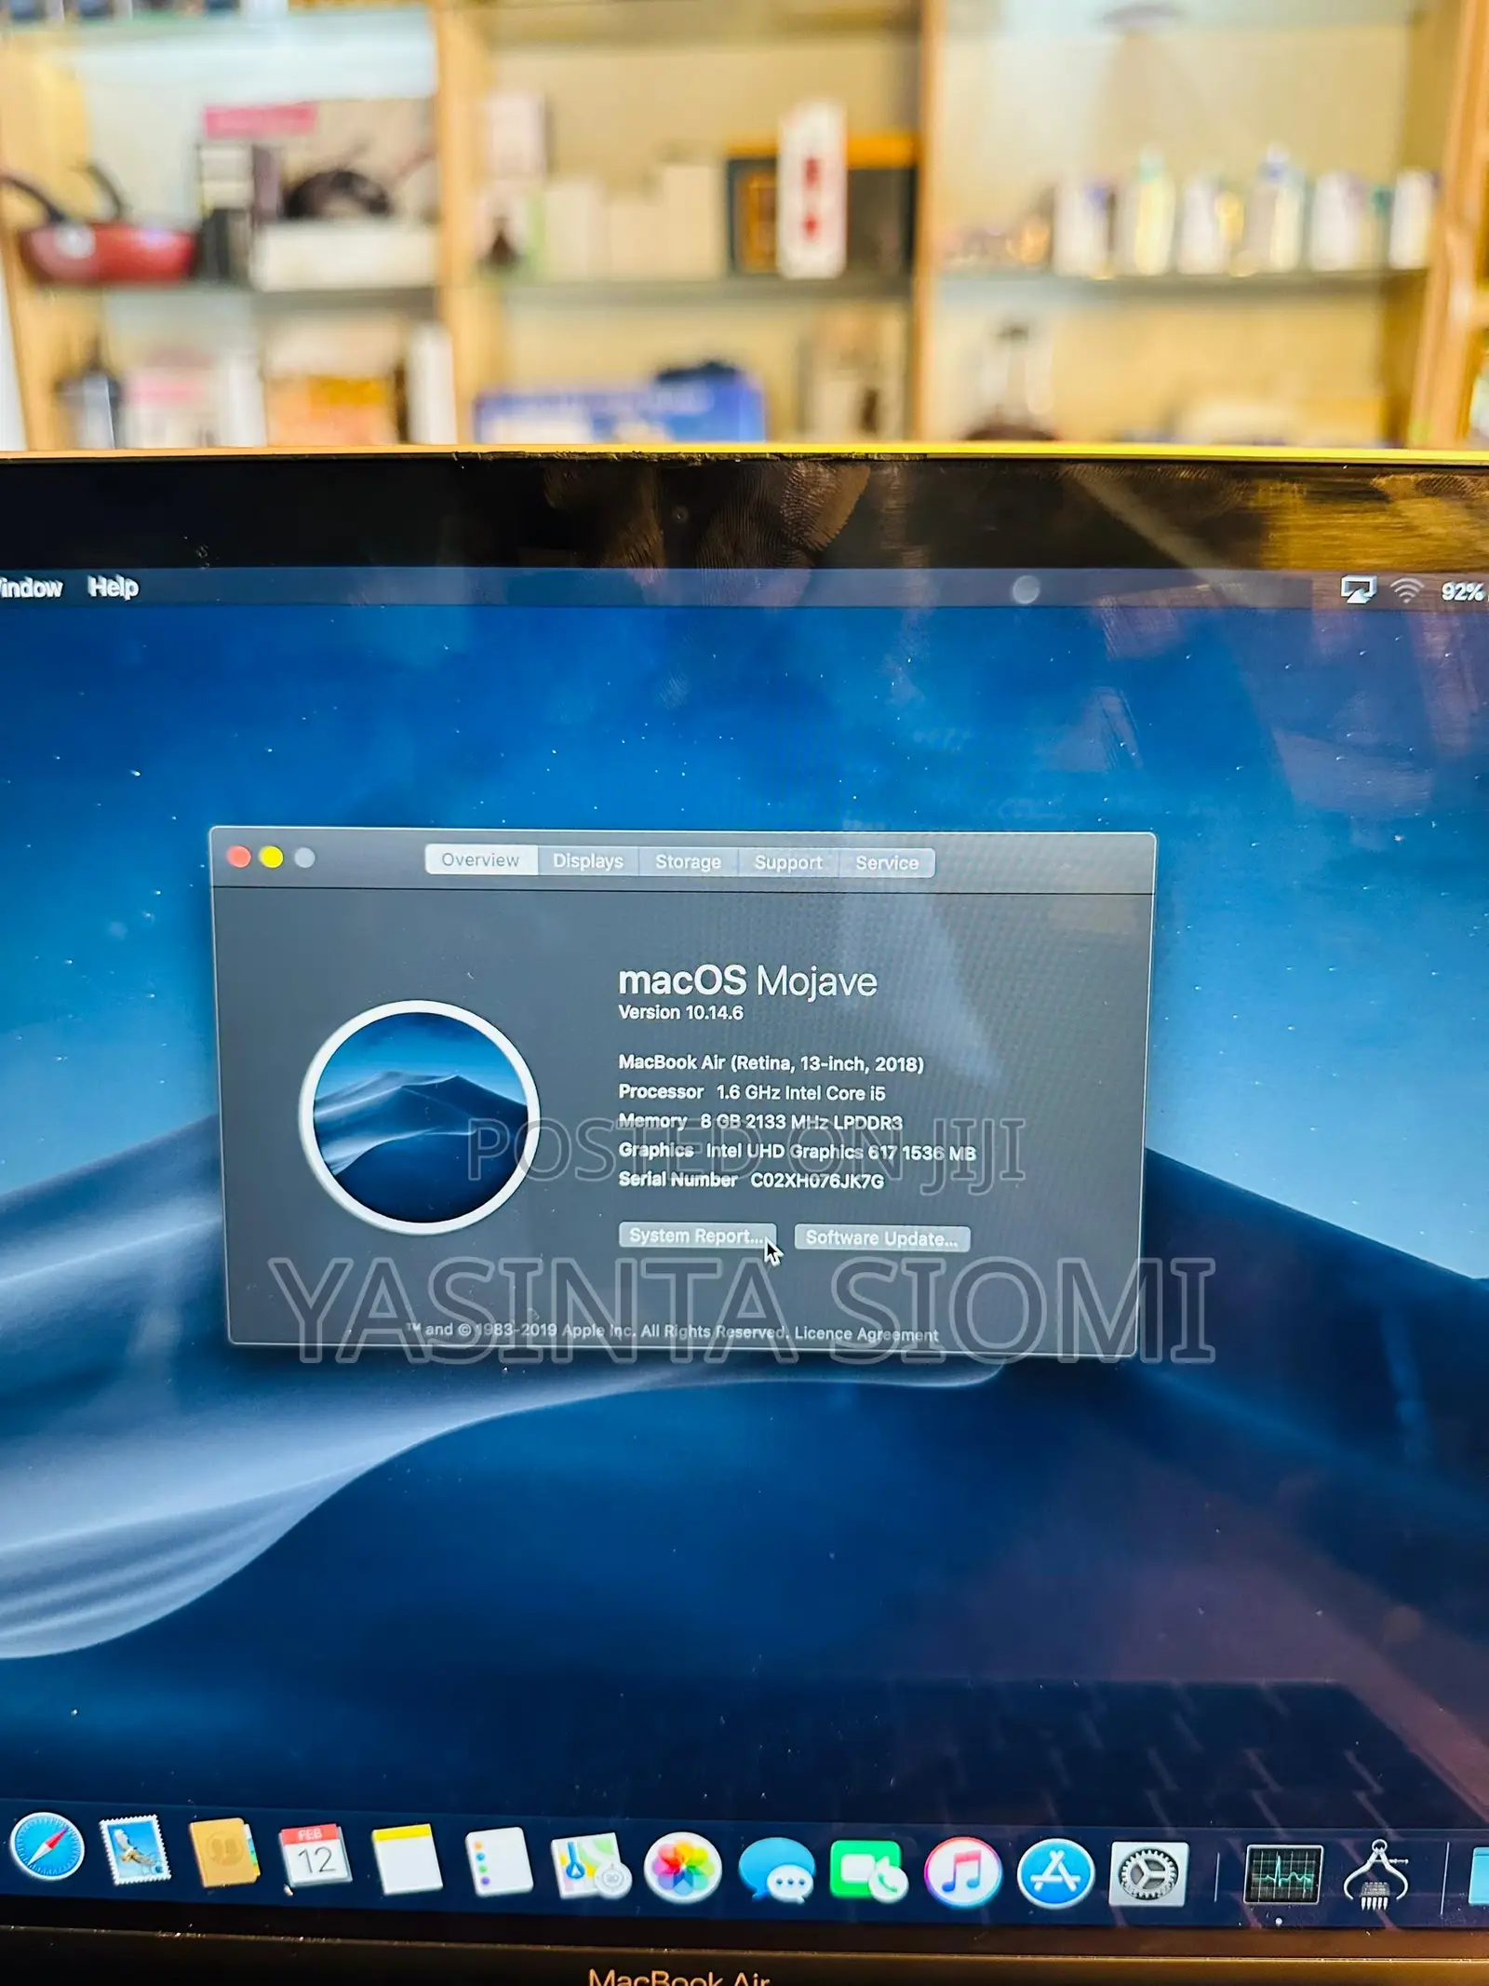Open the Help menu
1489x1986 pixels.
(113, 587)
